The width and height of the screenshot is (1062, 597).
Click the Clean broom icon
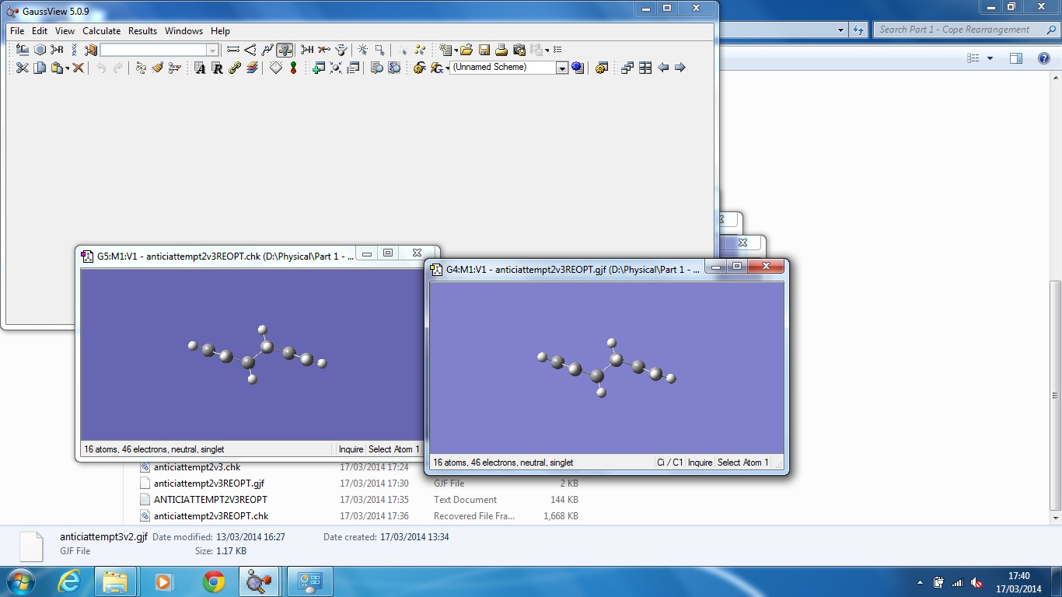pyautogui.click(x=158, y=68)
